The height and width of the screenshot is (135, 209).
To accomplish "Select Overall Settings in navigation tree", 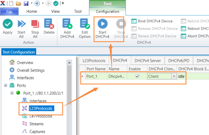I will pyautogui.click(x=30, y=70).
